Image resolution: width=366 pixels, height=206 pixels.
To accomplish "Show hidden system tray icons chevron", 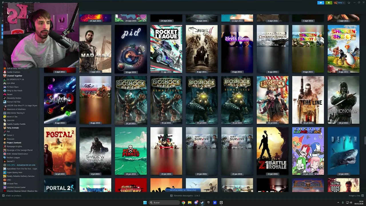I will click(338, 203).
